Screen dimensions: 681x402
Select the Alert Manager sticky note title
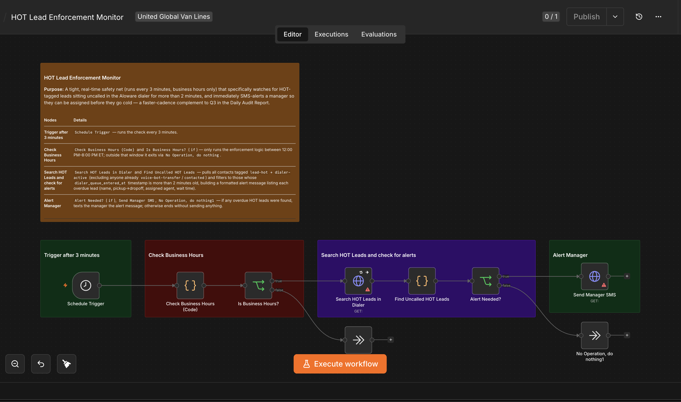(x=570, y=255)
